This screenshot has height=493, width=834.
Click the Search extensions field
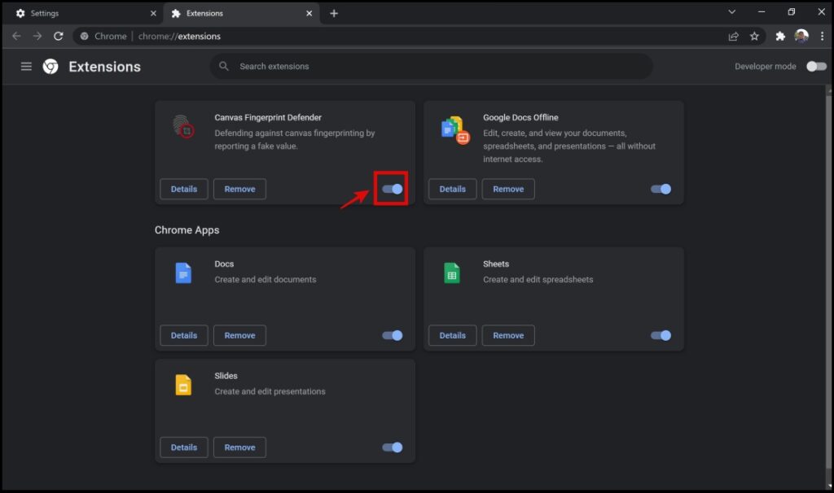432,67
